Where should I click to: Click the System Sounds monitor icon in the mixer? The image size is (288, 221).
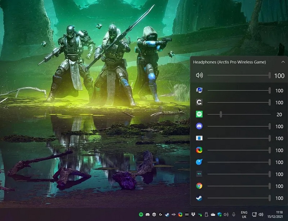click(199, 91)
